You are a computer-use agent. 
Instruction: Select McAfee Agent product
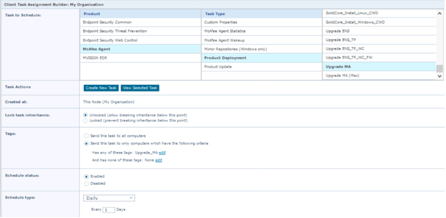coord(141,49)
